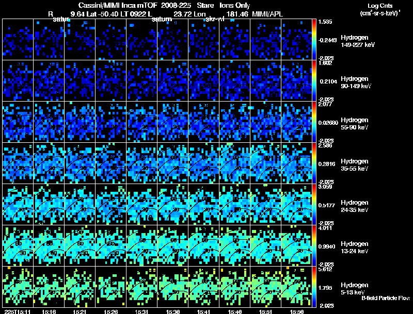Viewport: 413px width, 314px height.
Task: Click the Hydrogen 24-35 keV row label
Action: pyautogui.click(x=354, y=206)
